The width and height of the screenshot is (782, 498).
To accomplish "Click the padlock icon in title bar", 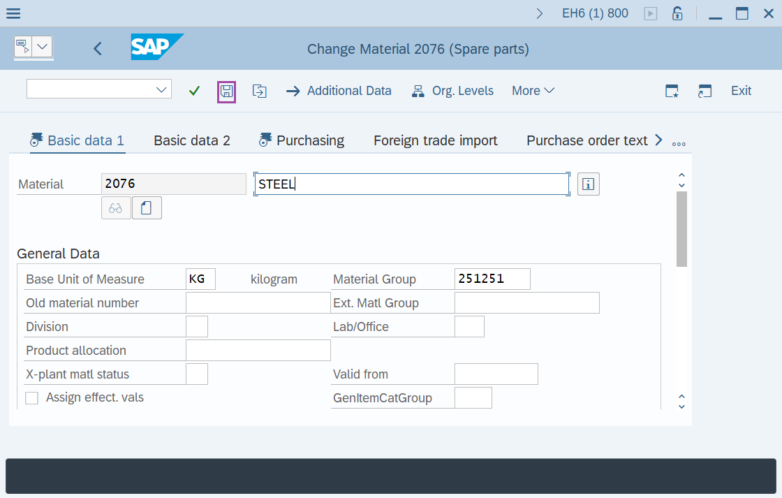I will pyautogui.click(x=677, y=13).
